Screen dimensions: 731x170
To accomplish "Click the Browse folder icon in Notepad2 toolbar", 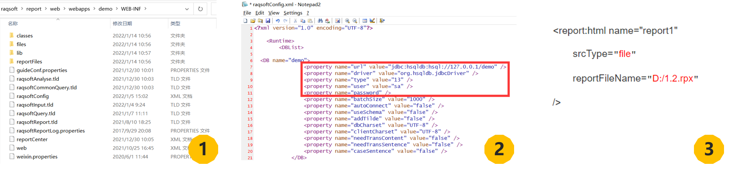I will (260, 20).
